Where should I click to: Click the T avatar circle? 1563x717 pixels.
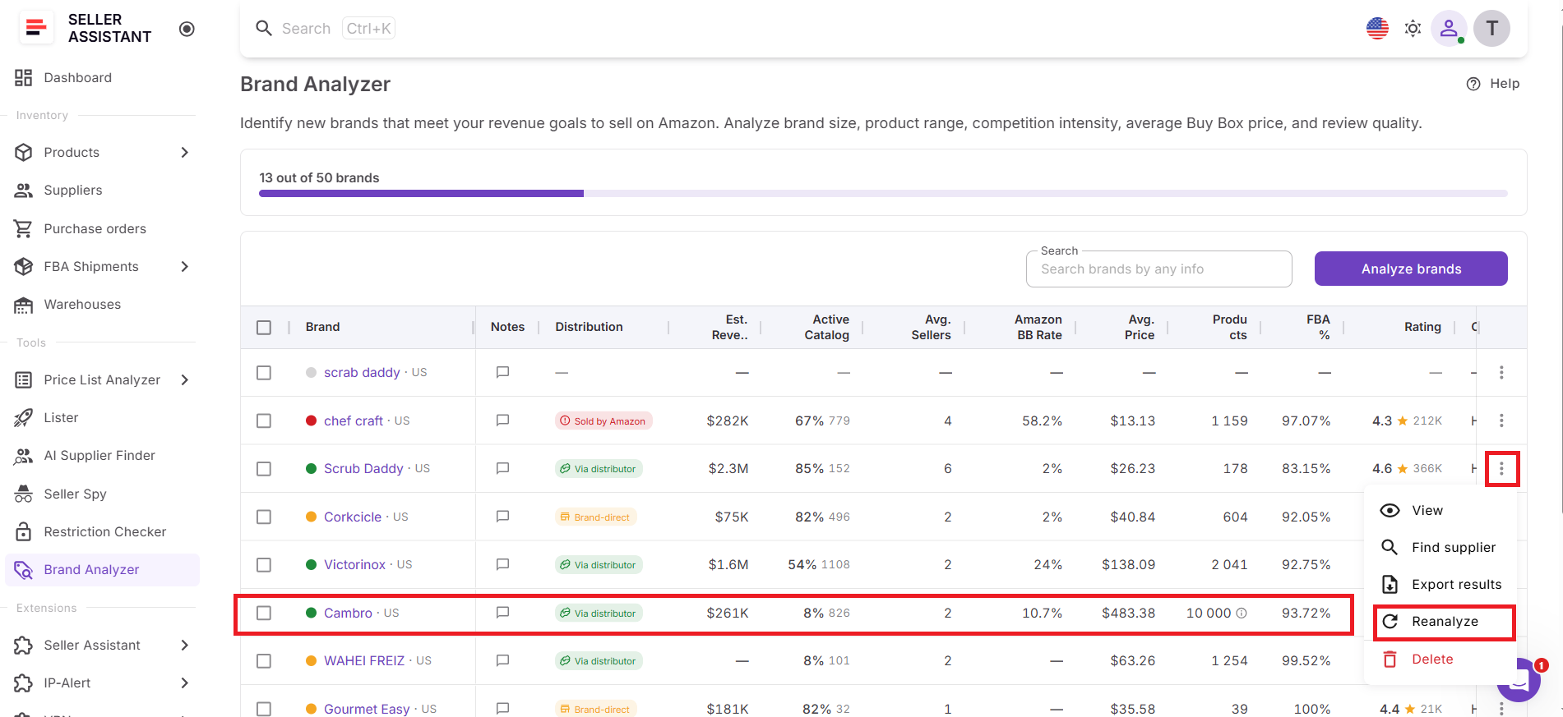pos(1491,29)
